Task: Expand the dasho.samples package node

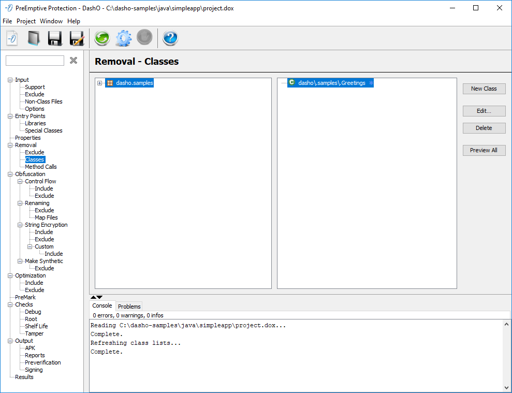Action: (99, 83)
